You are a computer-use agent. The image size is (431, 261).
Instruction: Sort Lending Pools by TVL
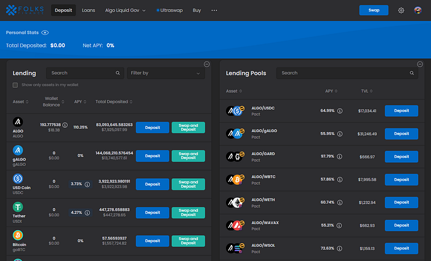click(367, 91)
